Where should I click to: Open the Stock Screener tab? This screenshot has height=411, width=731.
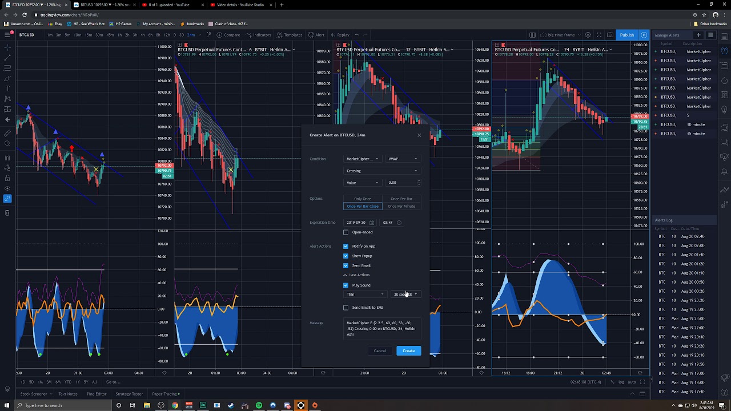pos(33,394)
